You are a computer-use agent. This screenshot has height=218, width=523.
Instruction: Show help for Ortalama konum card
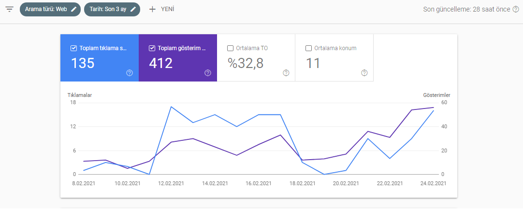364,73
